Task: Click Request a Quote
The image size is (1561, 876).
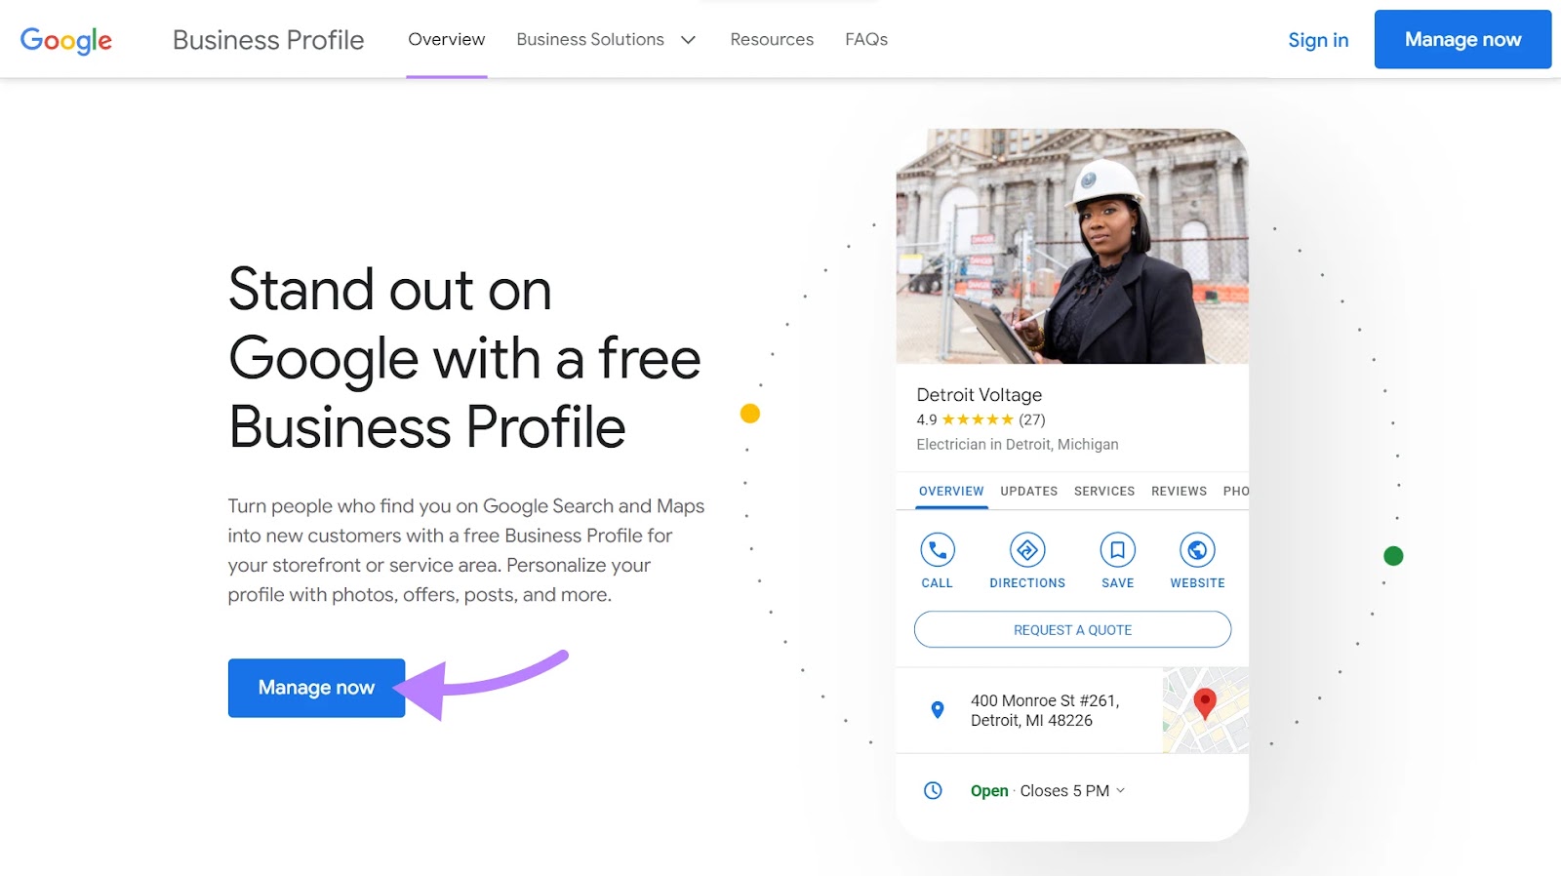Action: pyautogui.click(x=1072, y=629)
